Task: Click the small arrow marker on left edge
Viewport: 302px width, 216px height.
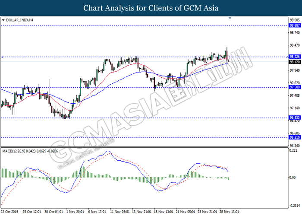Action: click(2, 57)
